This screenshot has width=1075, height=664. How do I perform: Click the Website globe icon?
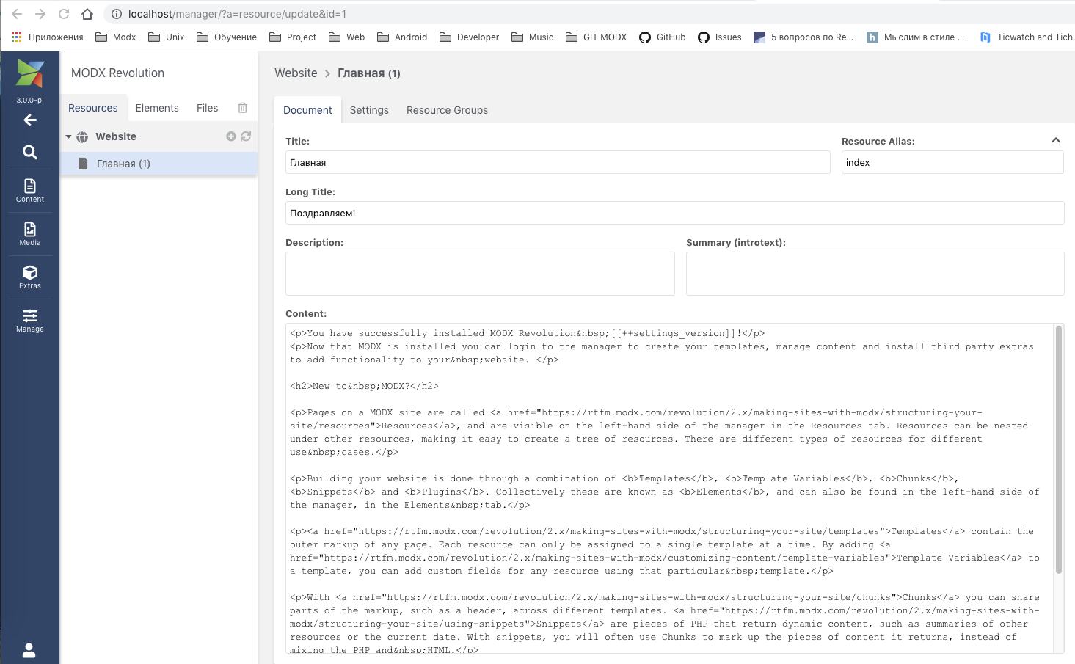coord(82,136)
